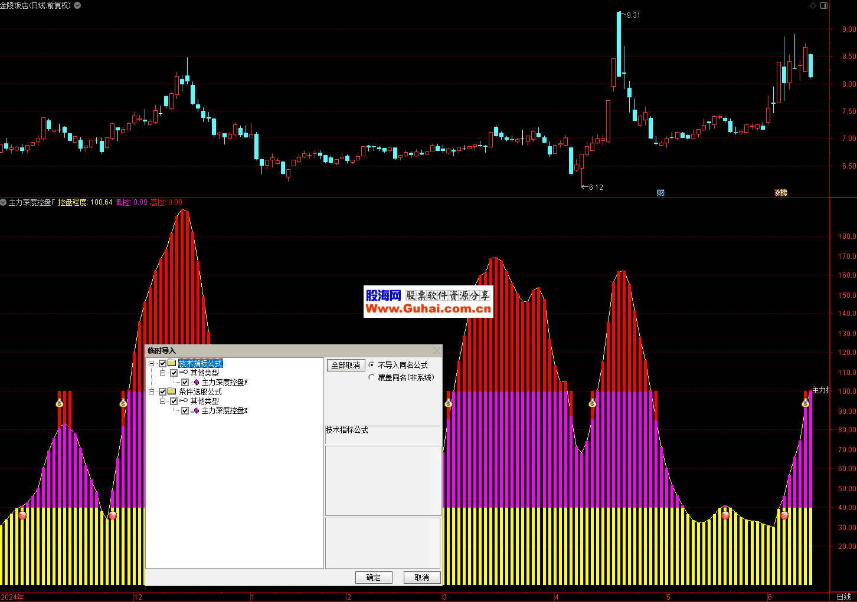Open the dropdown icon beside 金陵饭店 title

77,5
